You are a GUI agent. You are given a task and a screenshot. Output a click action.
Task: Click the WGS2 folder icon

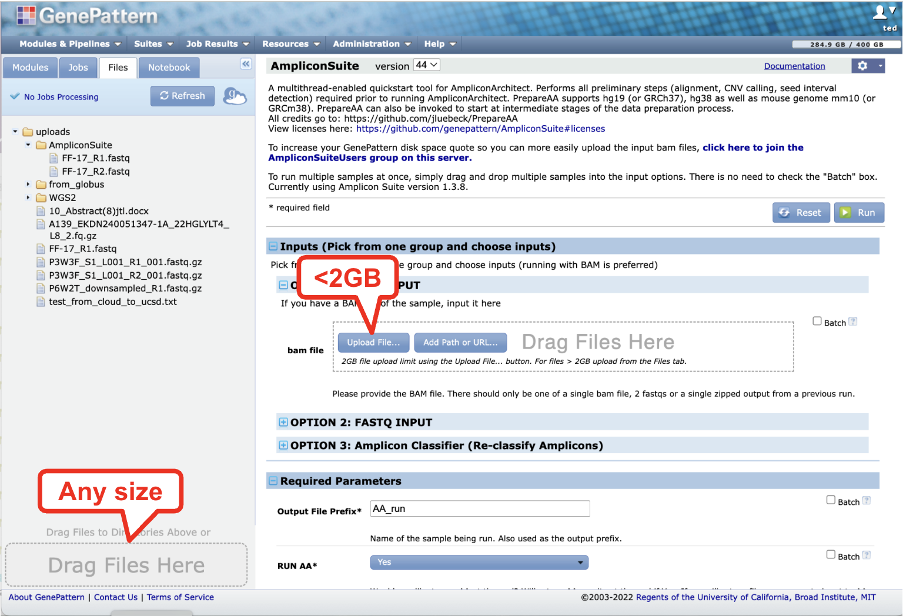click(x=41, y=197)
